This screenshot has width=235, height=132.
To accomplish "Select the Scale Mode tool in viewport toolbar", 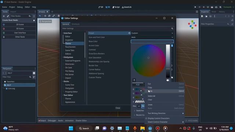I will 54,16.
